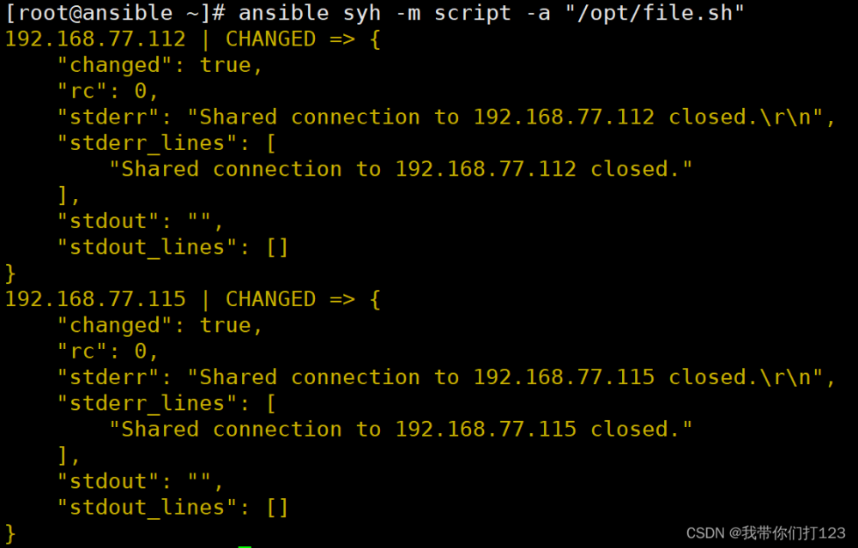Click first host's "stderr" message line
This screenshot has height=548, width=858.
click(x=446, y=117)
